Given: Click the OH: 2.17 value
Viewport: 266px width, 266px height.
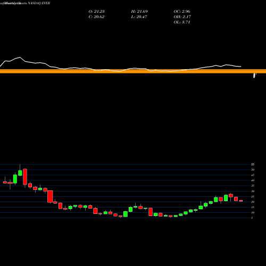Looking at the screenshot, I should [x=182, y=17].
